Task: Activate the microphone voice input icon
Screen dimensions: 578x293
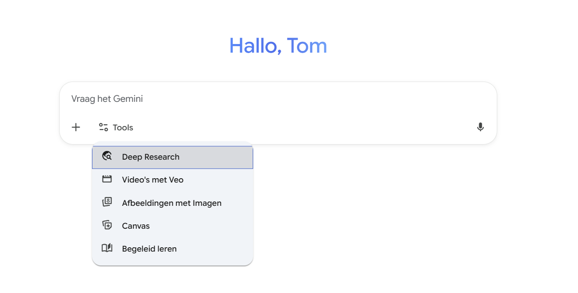Action: [480, 127]
